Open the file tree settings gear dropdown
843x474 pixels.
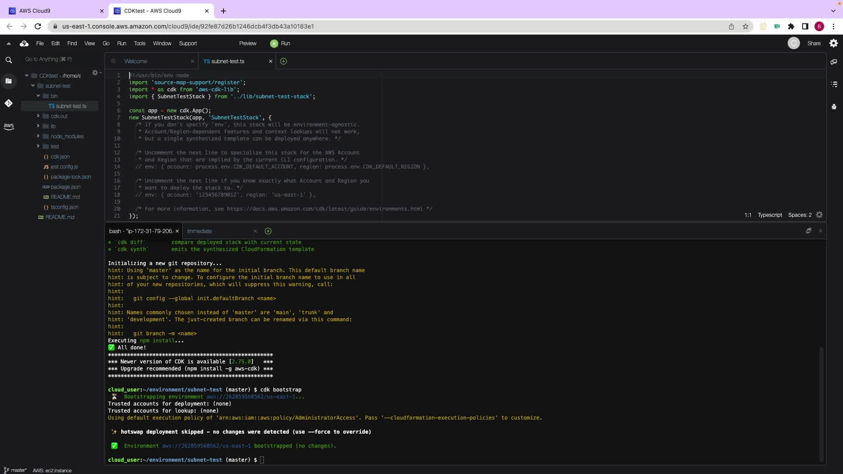pos(96,73)
